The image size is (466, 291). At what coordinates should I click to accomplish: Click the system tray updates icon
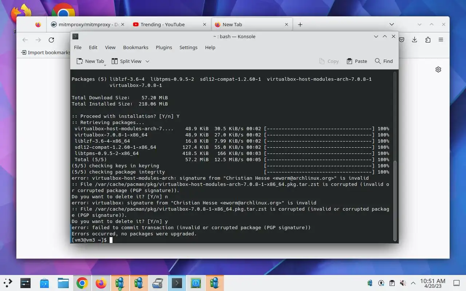(381, 283)
